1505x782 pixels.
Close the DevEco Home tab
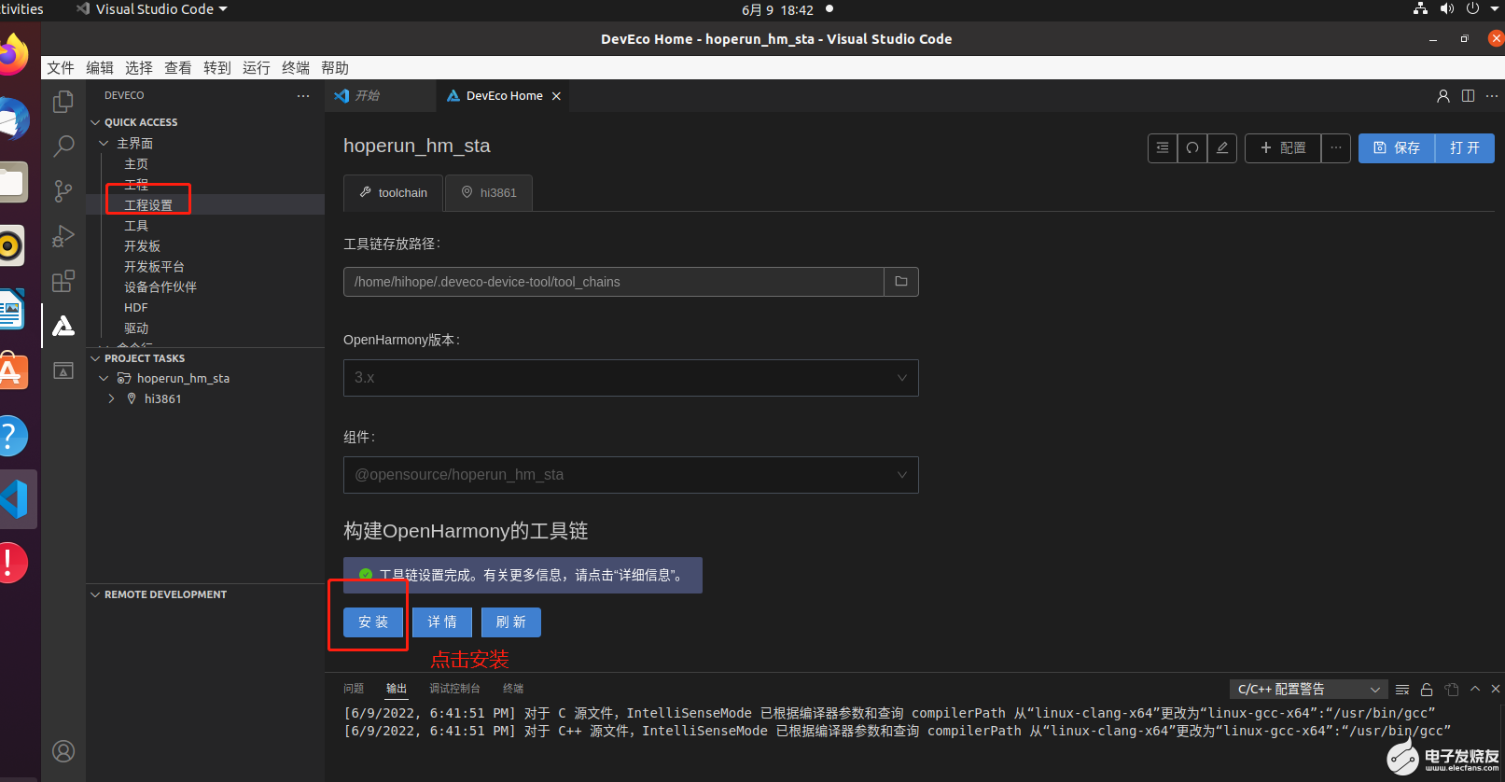click(x=556, y=96)
